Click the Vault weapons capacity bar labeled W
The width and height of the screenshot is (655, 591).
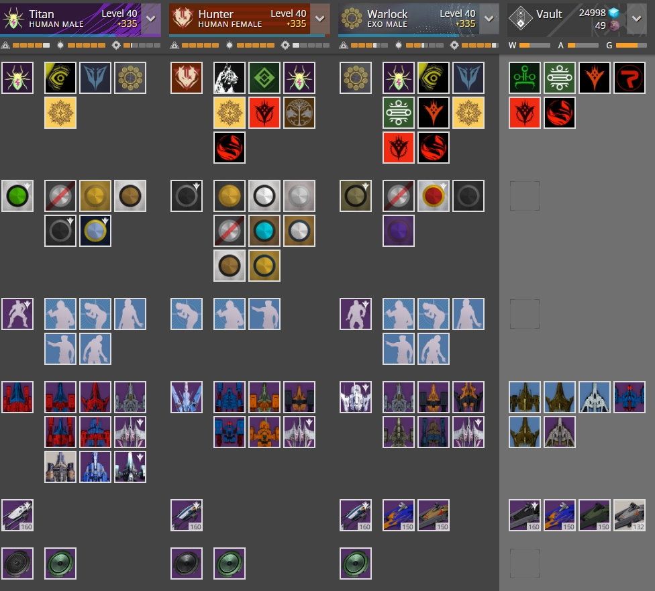tap(534, 46)
